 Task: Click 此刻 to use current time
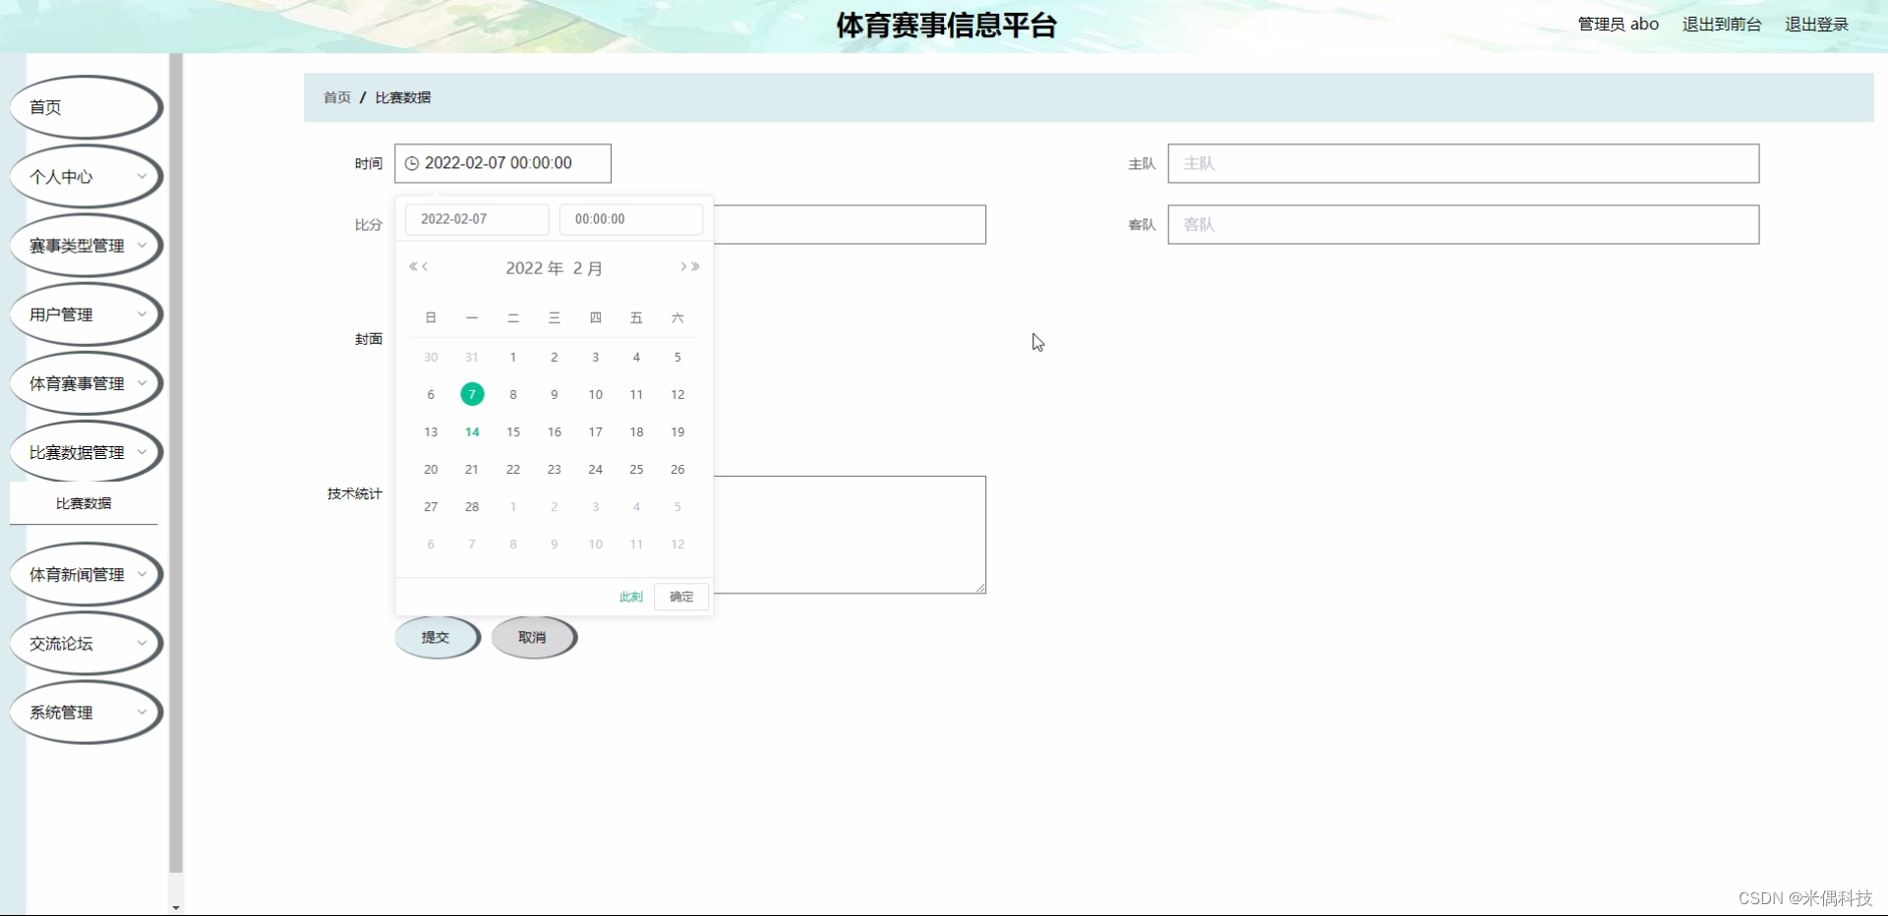pos(630,597)
